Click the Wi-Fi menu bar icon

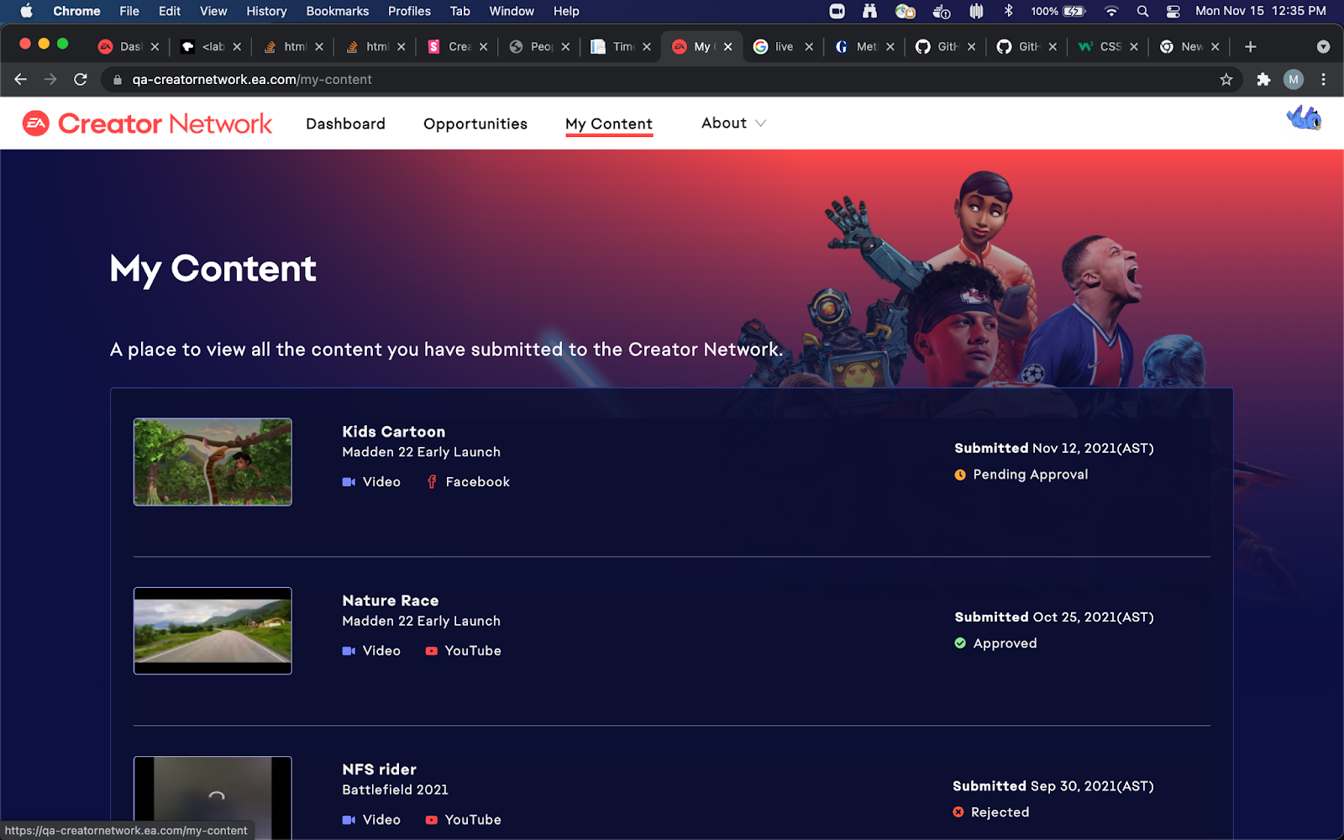[x=1111, y=11]
